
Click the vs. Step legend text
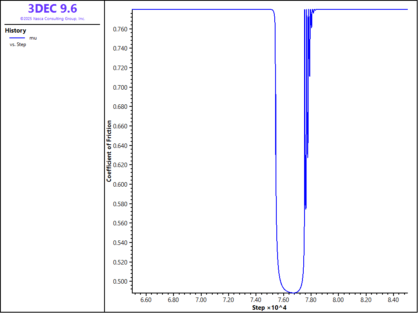click(x=18, y=44)
